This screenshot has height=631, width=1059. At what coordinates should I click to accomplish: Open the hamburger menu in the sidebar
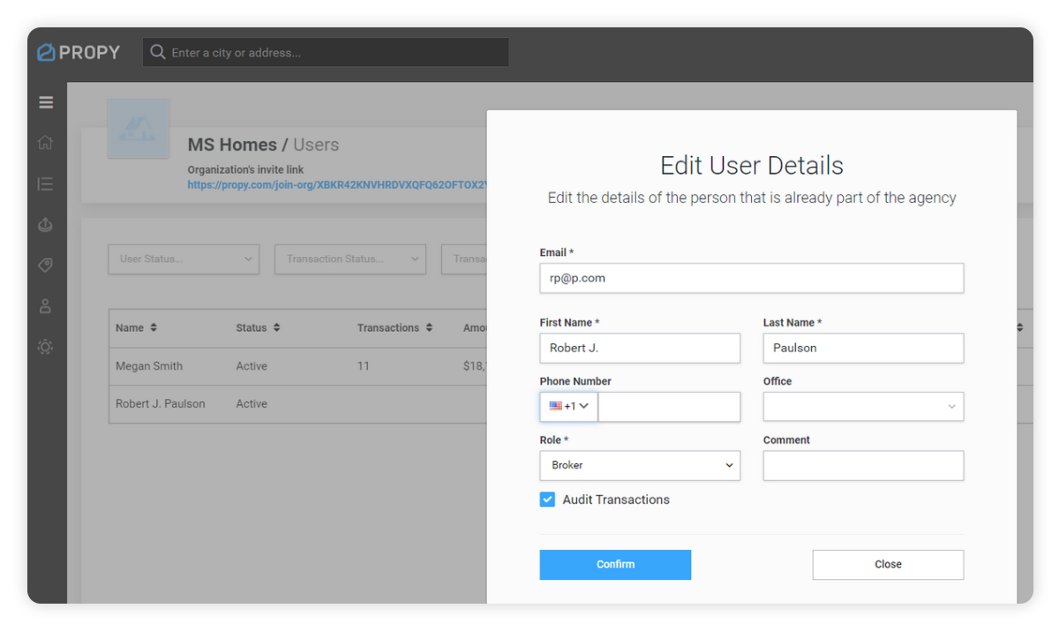(x=46, y=102)
